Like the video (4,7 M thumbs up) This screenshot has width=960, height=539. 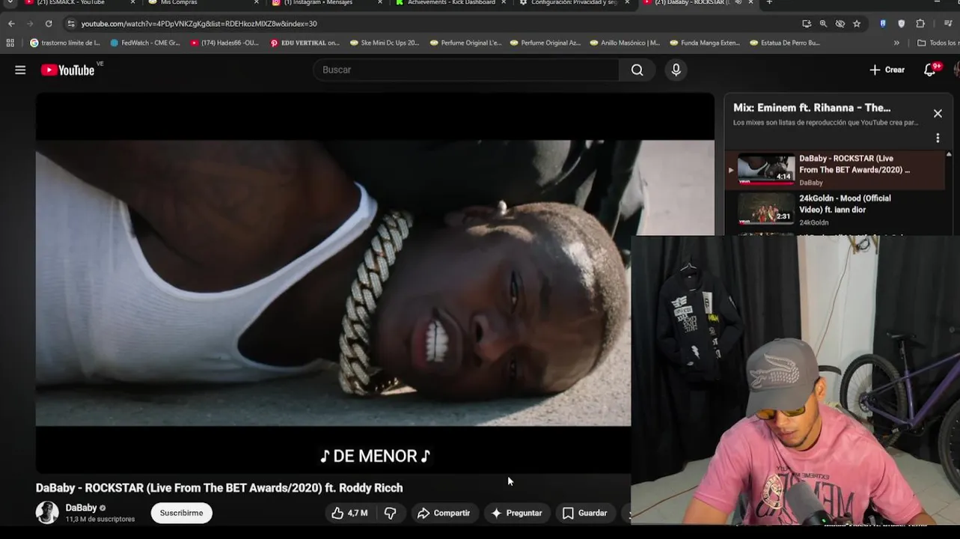[x=349, y=513]
